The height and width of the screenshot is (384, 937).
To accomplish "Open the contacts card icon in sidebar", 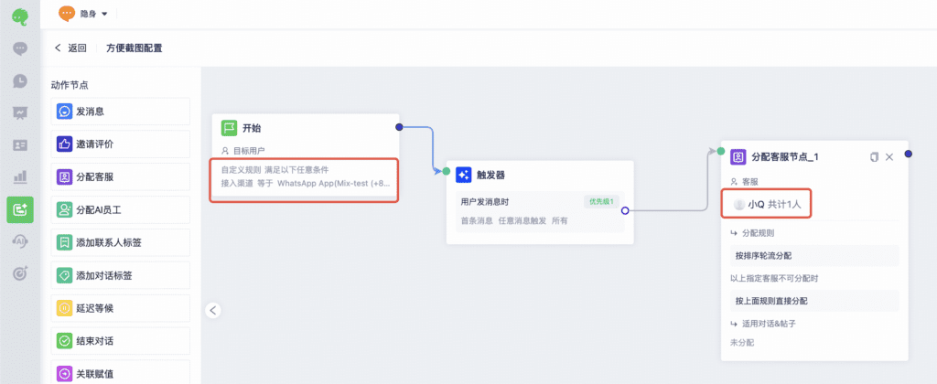I will 20,144.
